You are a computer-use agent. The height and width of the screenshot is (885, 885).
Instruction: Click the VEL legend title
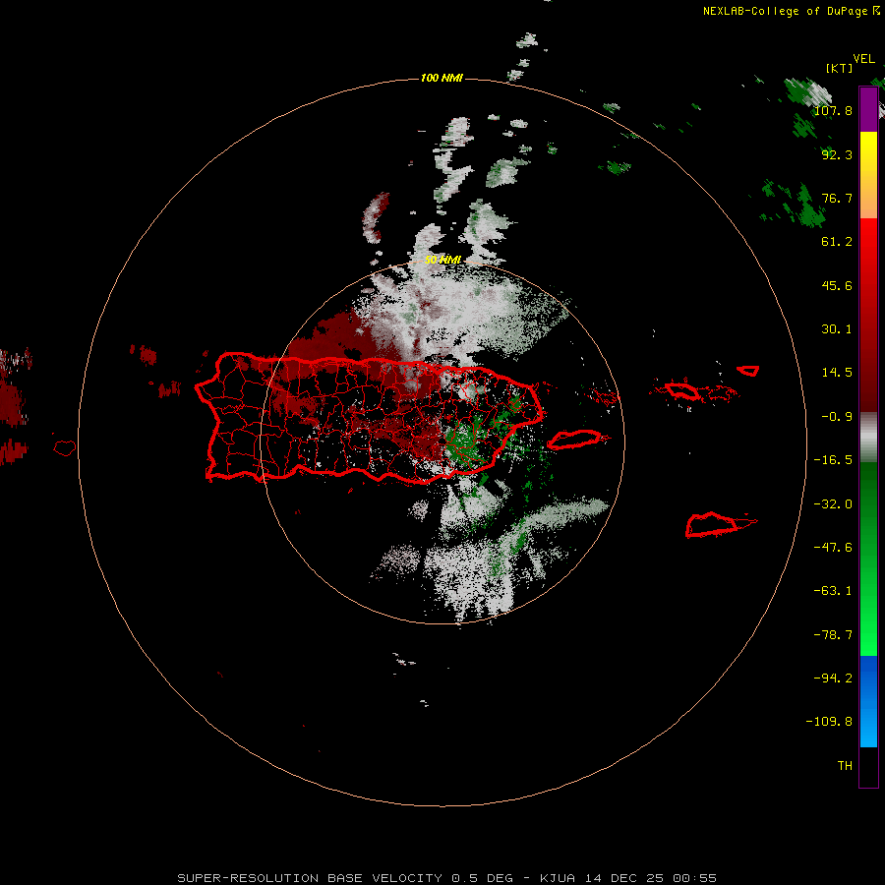coord(863,59)
